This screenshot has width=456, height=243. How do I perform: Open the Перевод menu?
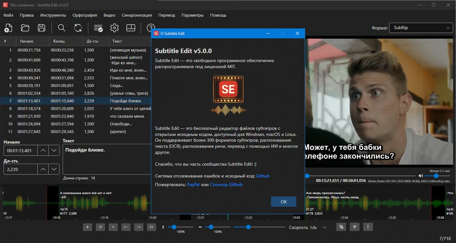click(x=166, y=15)
